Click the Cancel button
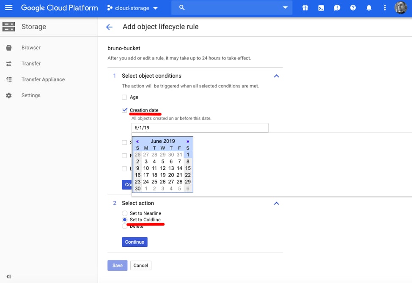The width and height of the screenshot is (412, 283). coord(140,265)
